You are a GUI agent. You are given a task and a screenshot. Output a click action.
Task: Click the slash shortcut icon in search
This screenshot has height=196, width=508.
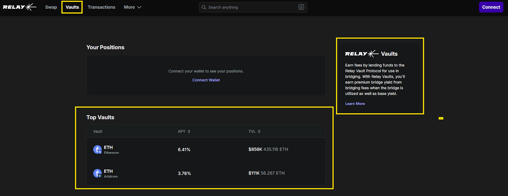(x=301, y=7)
